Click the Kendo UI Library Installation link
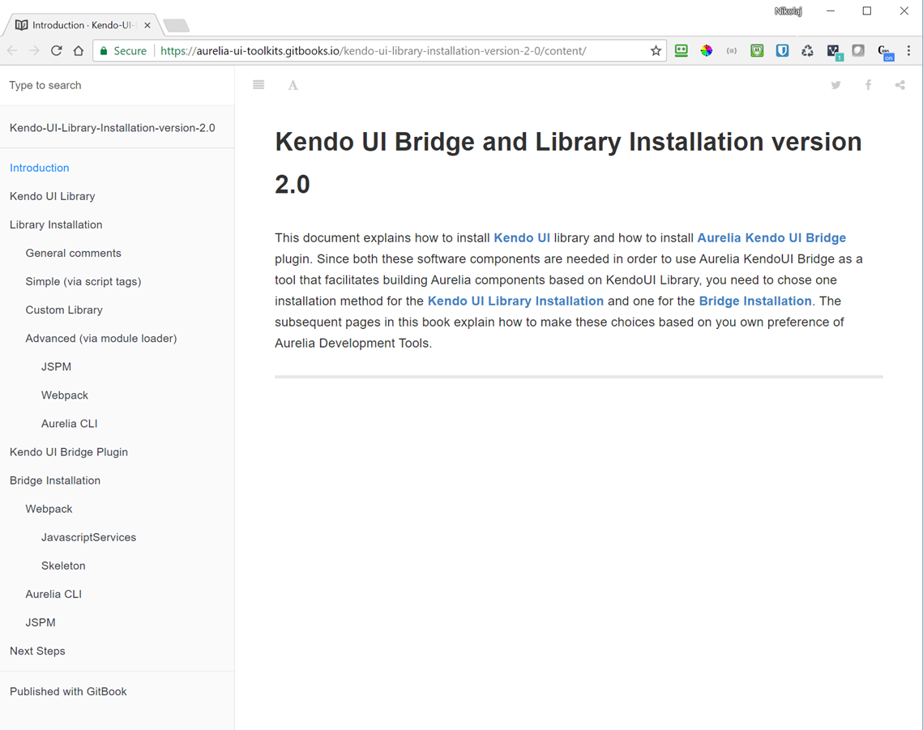This screenshot has height=730, width=923. pyautogui.click(x=515, y=301)
